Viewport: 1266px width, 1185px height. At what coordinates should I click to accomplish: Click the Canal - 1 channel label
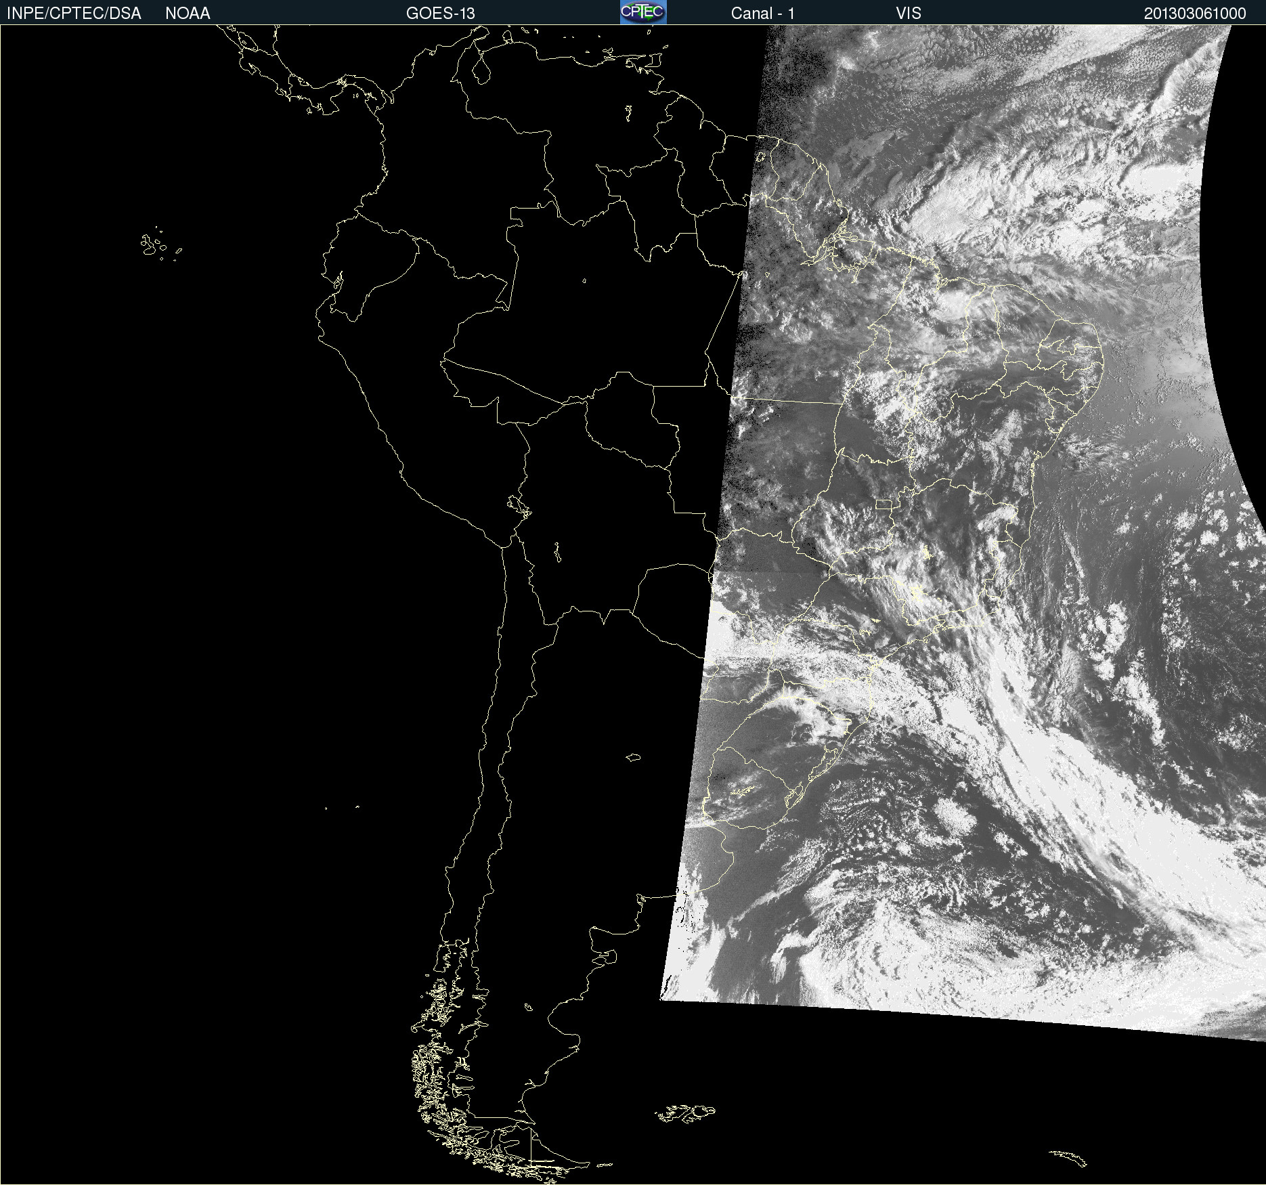click(x=762, y=13)
